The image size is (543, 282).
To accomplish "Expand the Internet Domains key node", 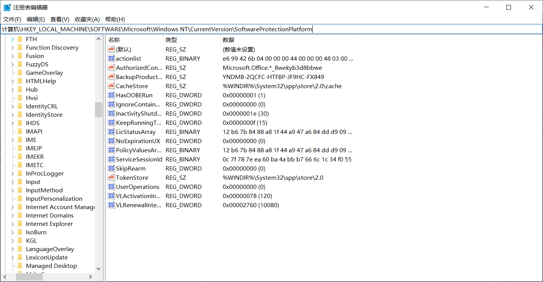I will click(12, 215).
